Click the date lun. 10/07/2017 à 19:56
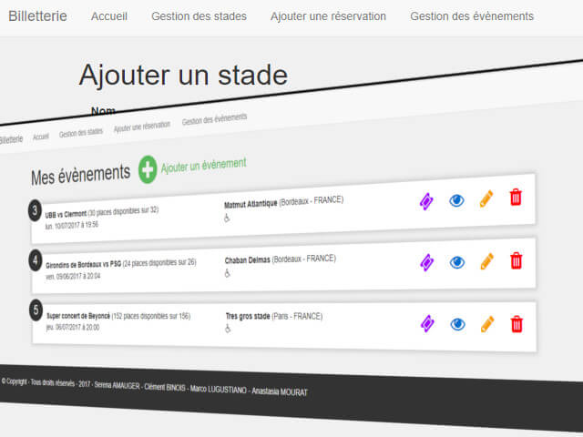Viewport: 583px width, 437px height. (72, 226)
